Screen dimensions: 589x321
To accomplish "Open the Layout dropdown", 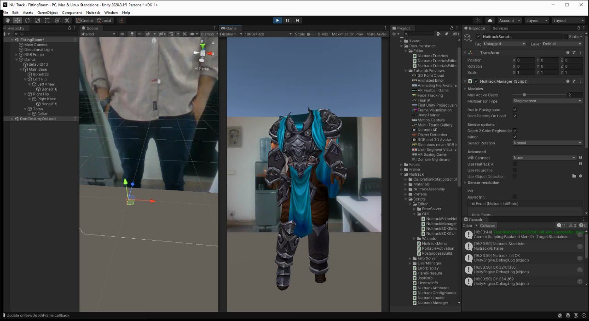I will [x=568, y=20].
